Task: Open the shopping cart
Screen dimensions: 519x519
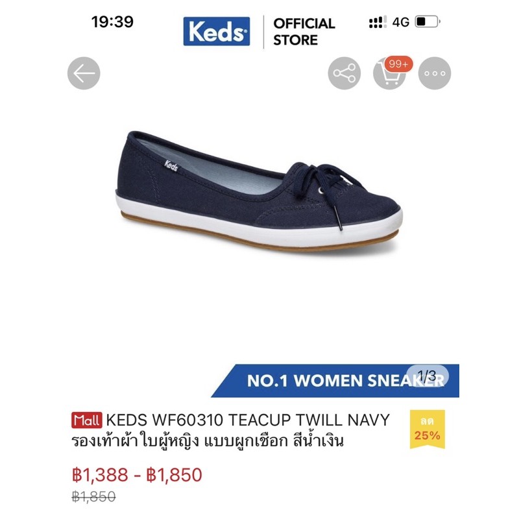Action: click(389, 73)
